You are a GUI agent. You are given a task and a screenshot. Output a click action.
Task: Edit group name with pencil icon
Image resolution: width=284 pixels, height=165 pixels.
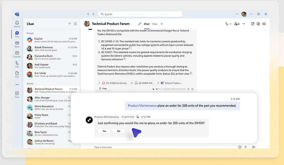[x=140, y=24]
